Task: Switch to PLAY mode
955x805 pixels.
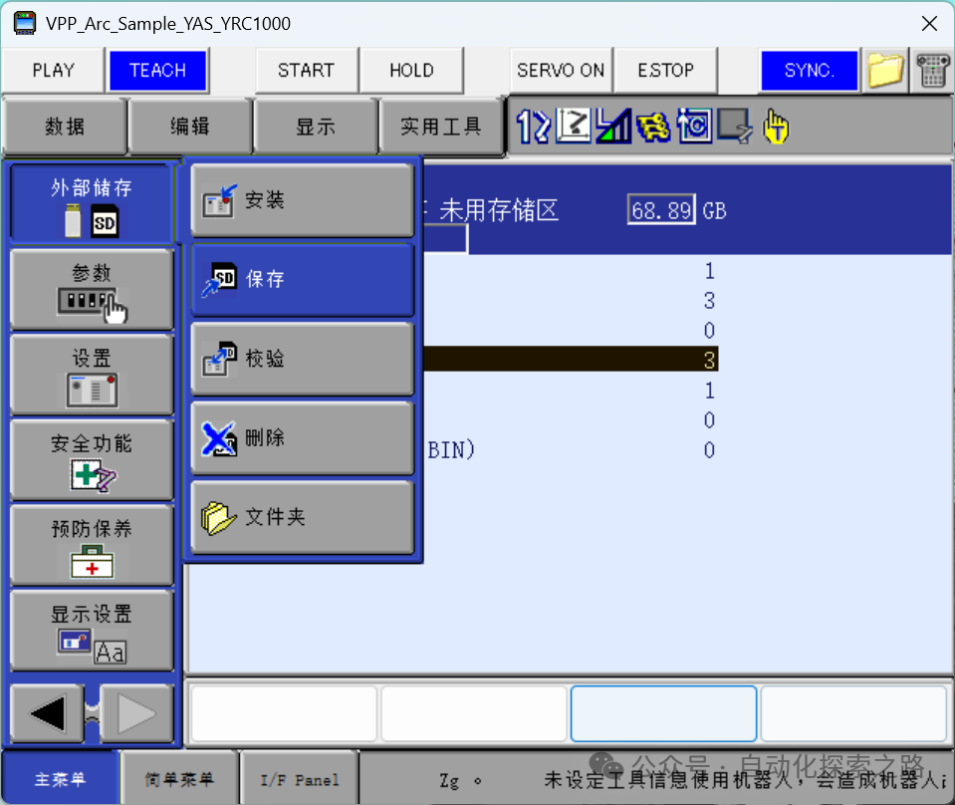Action: pyautogui.click(x=53, y=70)
